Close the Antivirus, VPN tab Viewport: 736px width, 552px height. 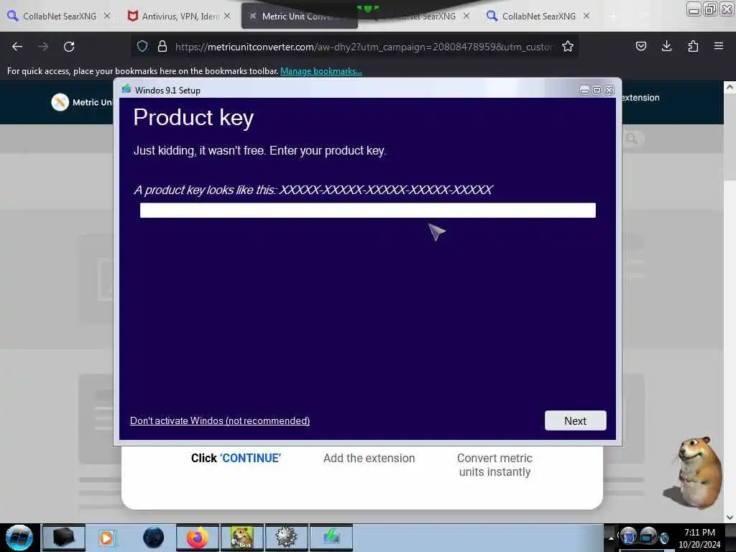[x=227, y=16]
